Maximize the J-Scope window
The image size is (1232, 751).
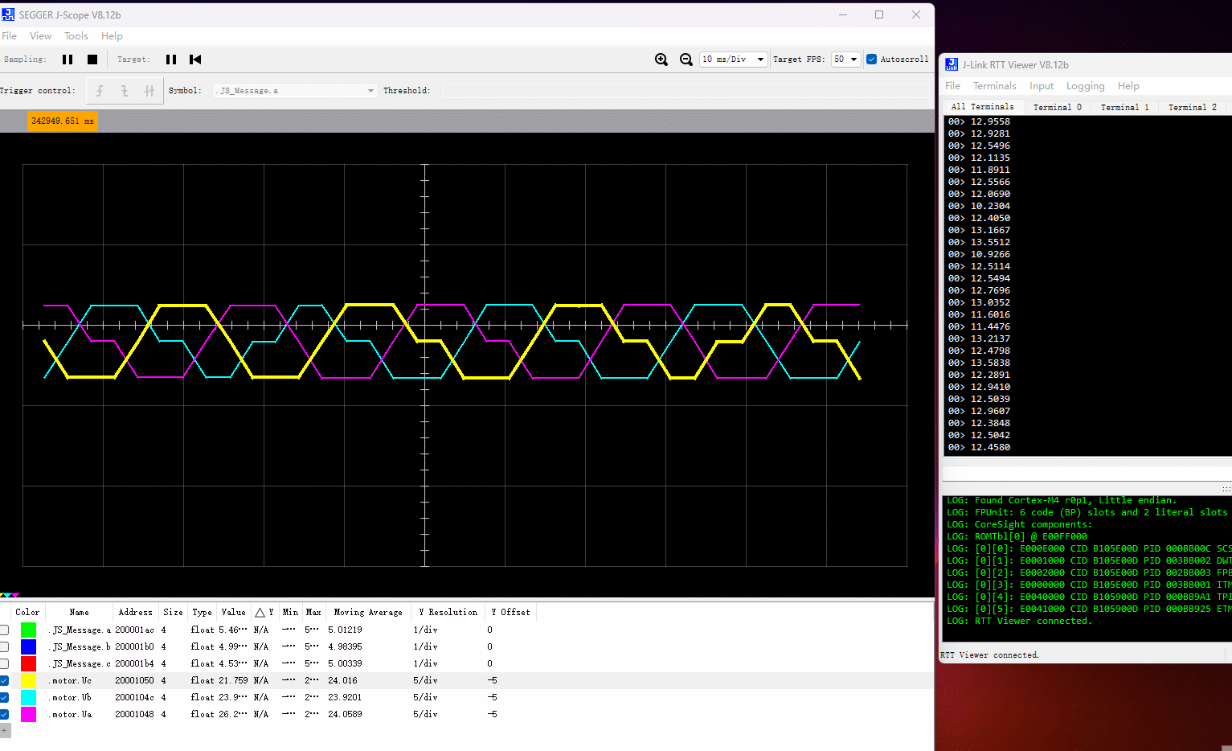(x=879, y=14)
